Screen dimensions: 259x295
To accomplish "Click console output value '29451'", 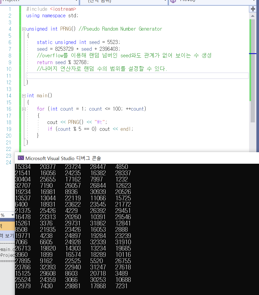I will click(123, 211).
